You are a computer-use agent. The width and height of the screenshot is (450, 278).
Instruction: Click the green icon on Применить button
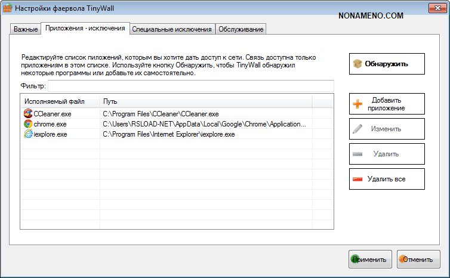pos(356,260)
